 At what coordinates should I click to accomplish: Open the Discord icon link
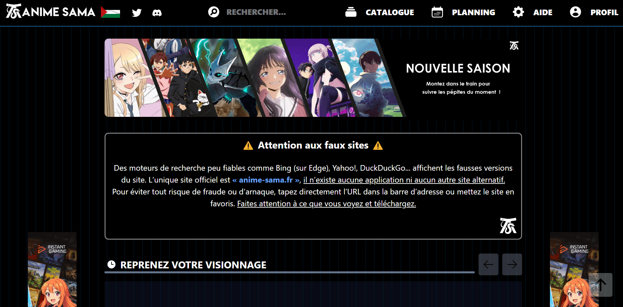pos(157,13)
